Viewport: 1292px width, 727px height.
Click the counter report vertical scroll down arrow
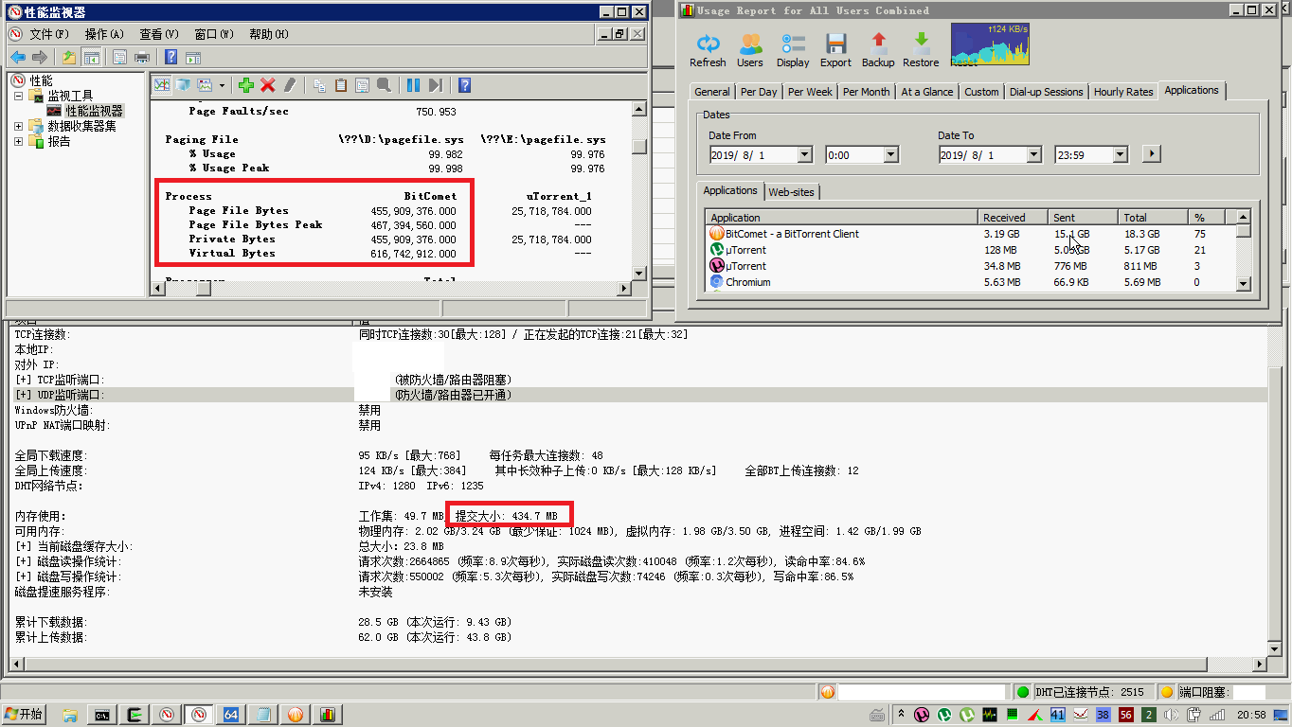click(x=639, y=274)
